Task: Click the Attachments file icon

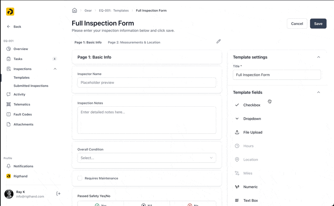Action: click(8, 124)
